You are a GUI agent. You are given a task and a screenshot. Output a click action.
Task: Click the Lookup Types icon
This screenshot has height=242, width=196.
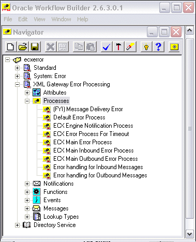click(37, 217)
